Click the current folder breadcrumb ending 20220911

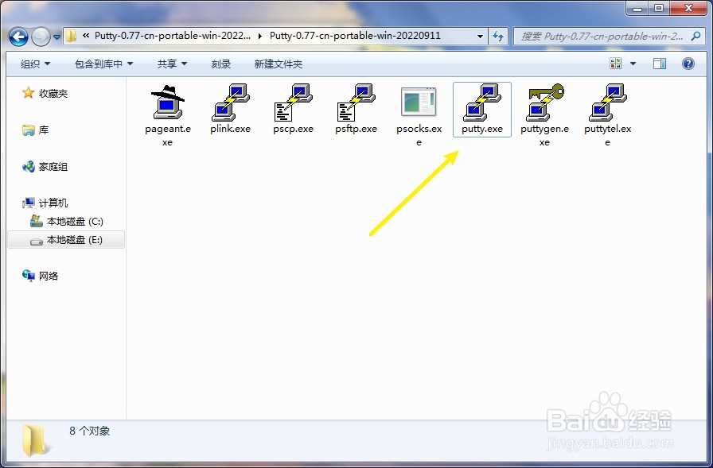(355, 36)
